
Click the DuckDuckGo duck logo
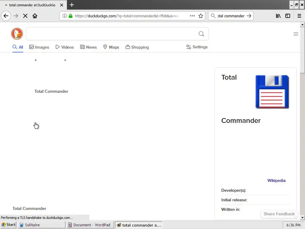coord(17,34)
